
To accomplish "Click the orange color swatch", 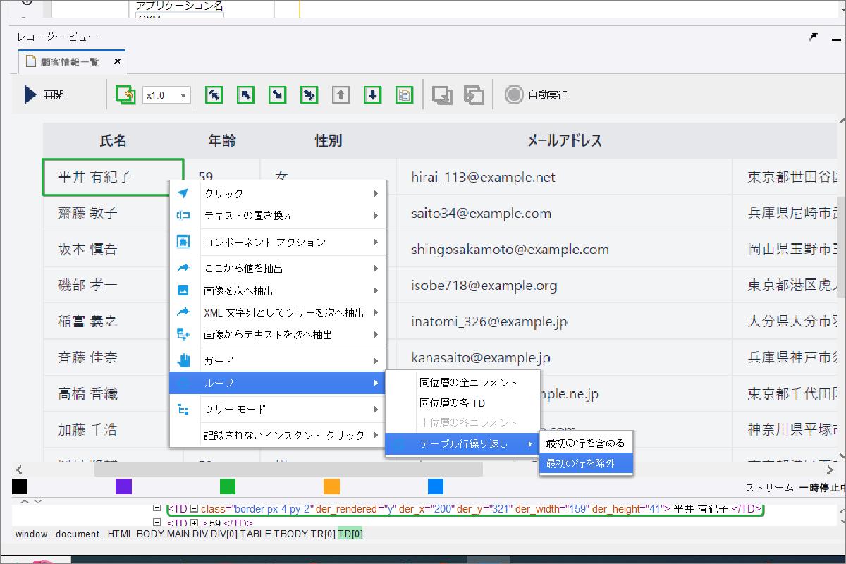I will [331, 486].
